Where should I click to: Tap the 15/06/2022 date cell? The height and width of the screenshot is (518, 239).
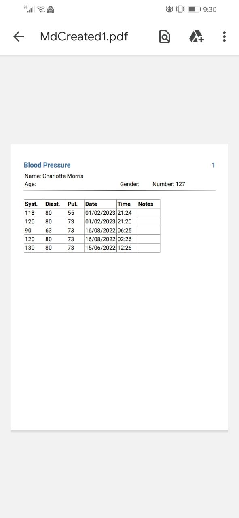coord(100,248)
